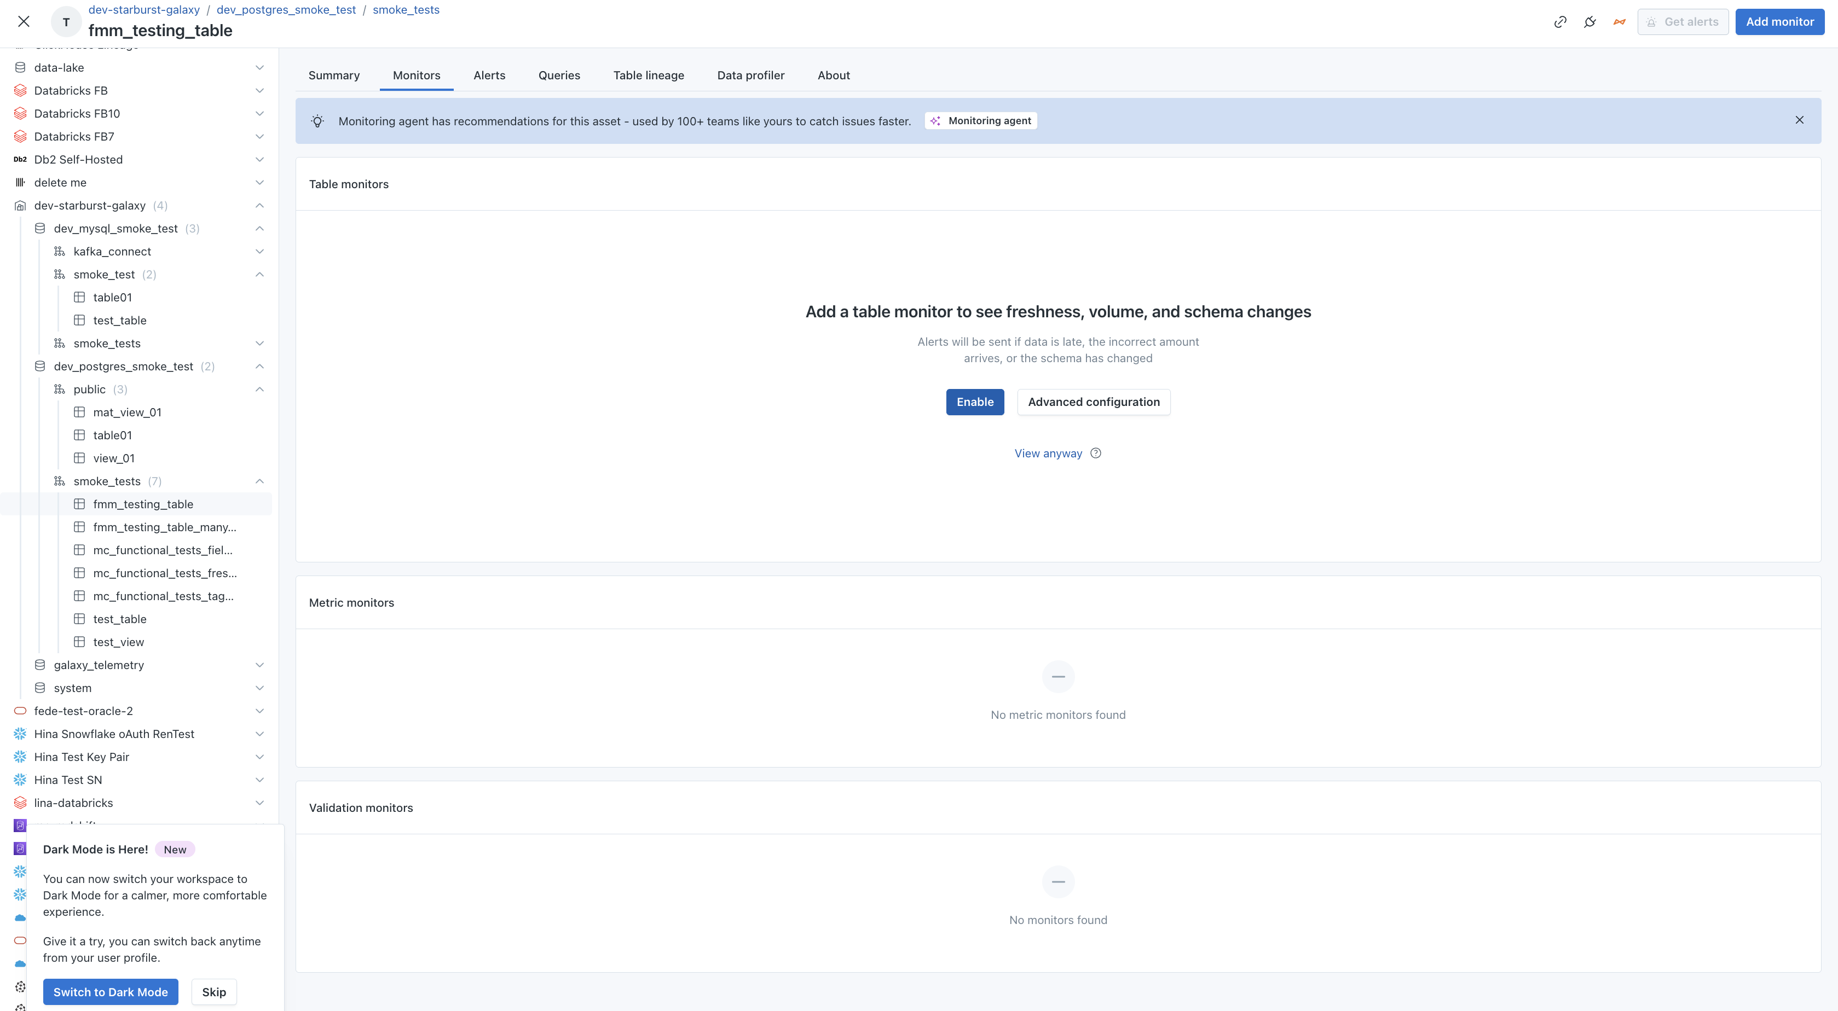The height and width of the screenshot is (1011, 1838).
Task: Click the Monitoring agent sparkle badge
Action: pos(981,121)
